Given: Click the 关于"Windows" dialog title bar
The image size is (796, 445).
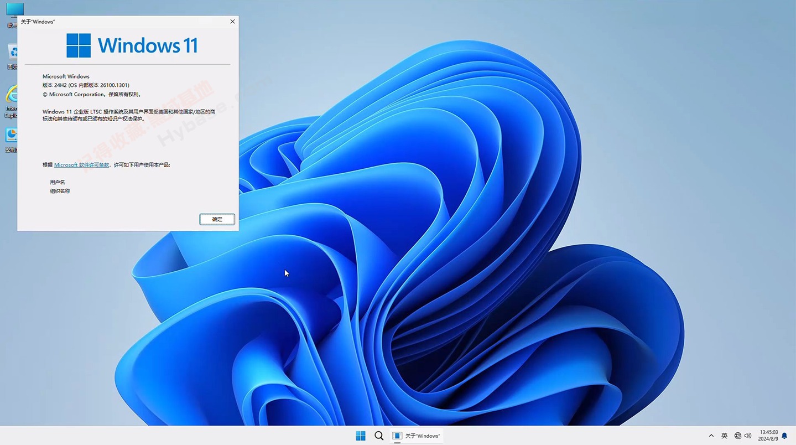Looking at the screenshot, I should (x=122, y=22).
